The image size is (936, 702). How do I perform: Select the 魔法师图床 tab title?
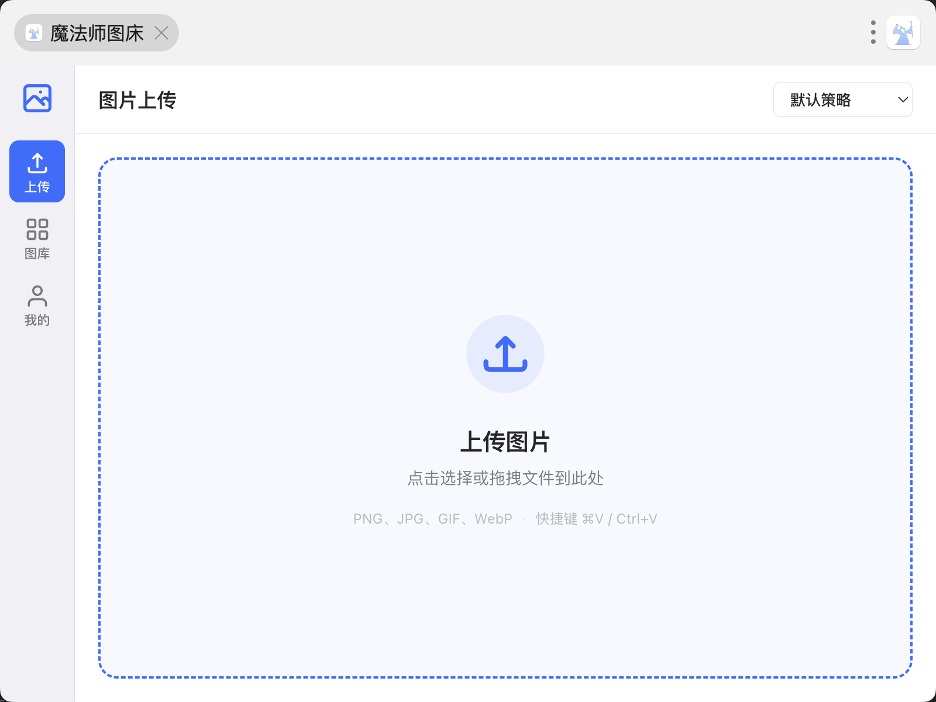(97, 33)
